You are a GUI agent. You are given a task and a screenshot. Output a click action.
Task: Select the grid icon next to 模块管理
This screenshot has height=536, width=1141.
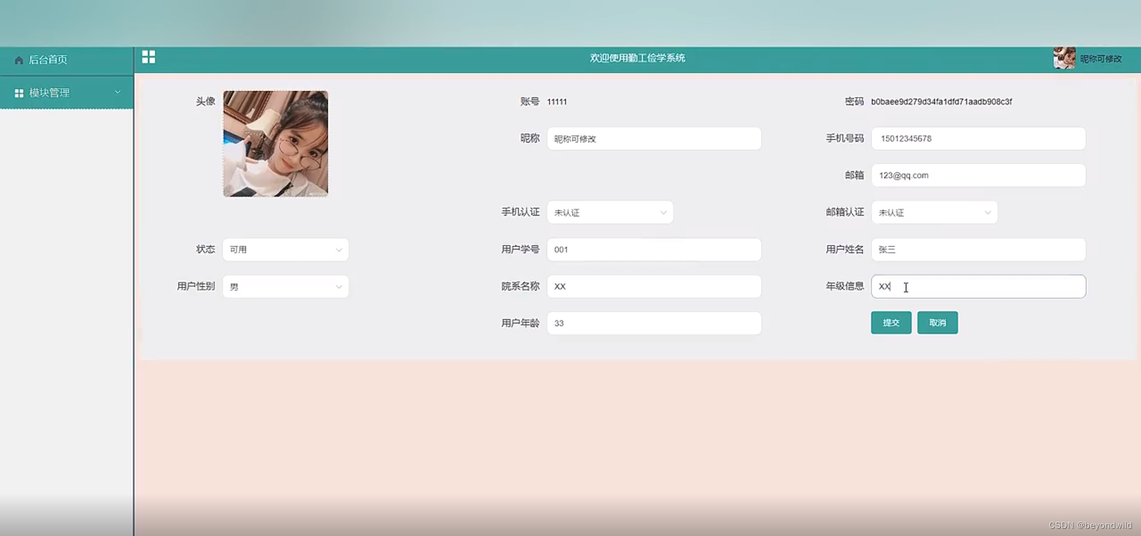pyautogui.click(x=18, y=93)
